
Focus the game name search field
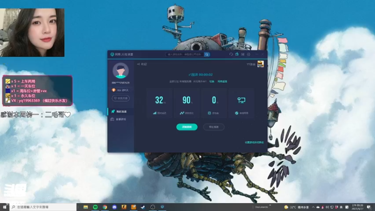tap(185, 54)
